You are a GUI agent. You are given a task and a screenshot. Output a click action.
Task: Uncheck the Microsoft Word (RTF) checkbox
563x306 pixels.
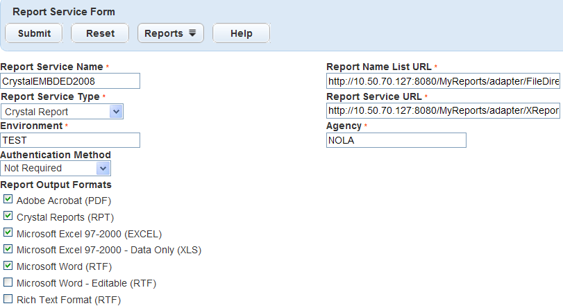(8, 266)
